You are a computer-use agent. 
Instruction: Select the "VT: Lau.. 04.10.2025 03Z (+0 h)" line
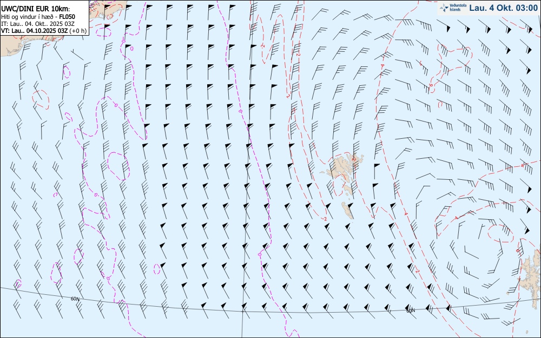click(44, 31)
